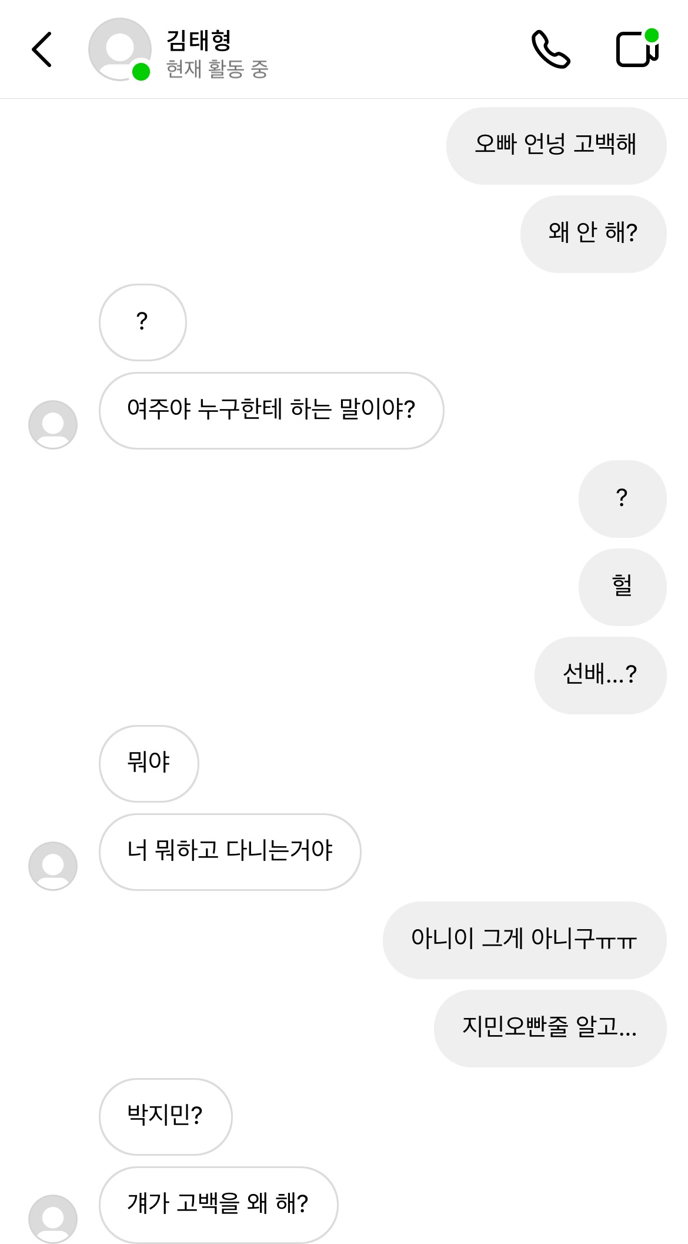Select the '헐' message bubble
This screenshot has height=1244, width=688.
622,587
